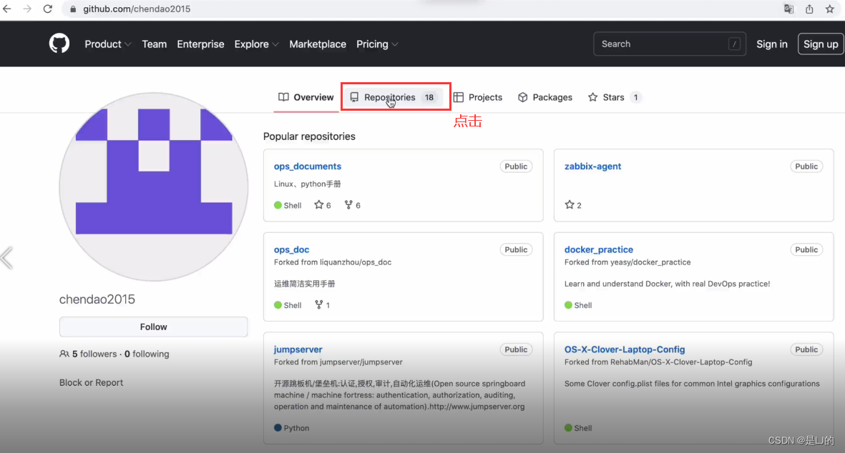The height and width of the screenshot is (453, 845).
Task: Click the share icon in address bar
Action: (809, 9)
